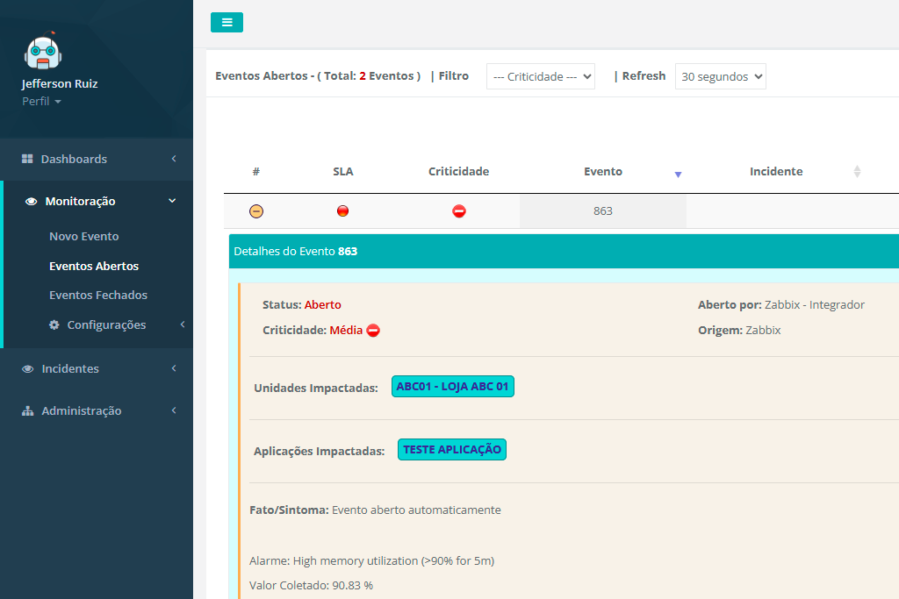Click the Monitoração eye icon
899x599 pixels.
tap(32, 202)
